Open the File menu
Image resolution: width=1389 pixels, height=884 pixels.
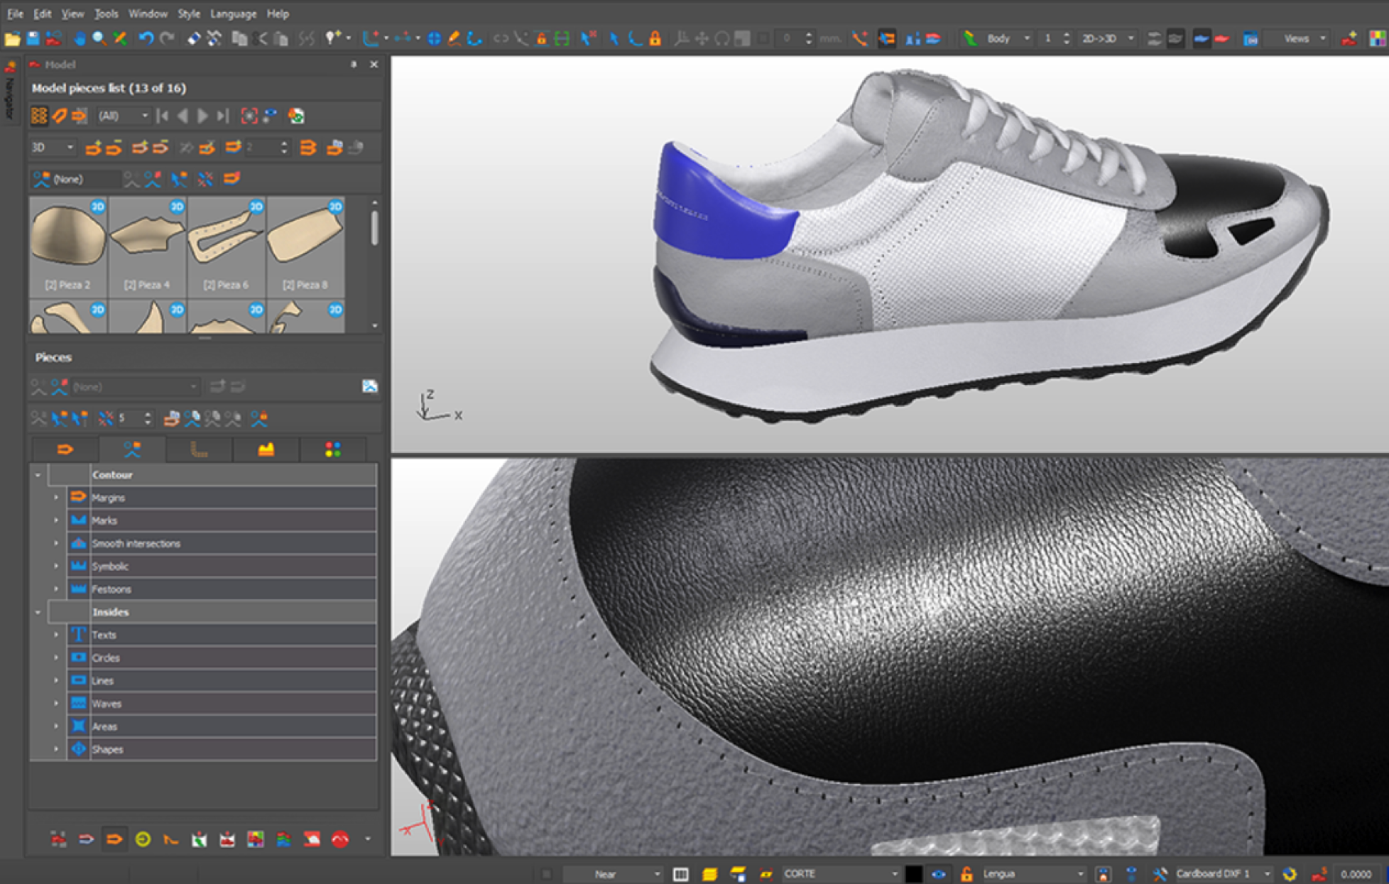(15, 13)
